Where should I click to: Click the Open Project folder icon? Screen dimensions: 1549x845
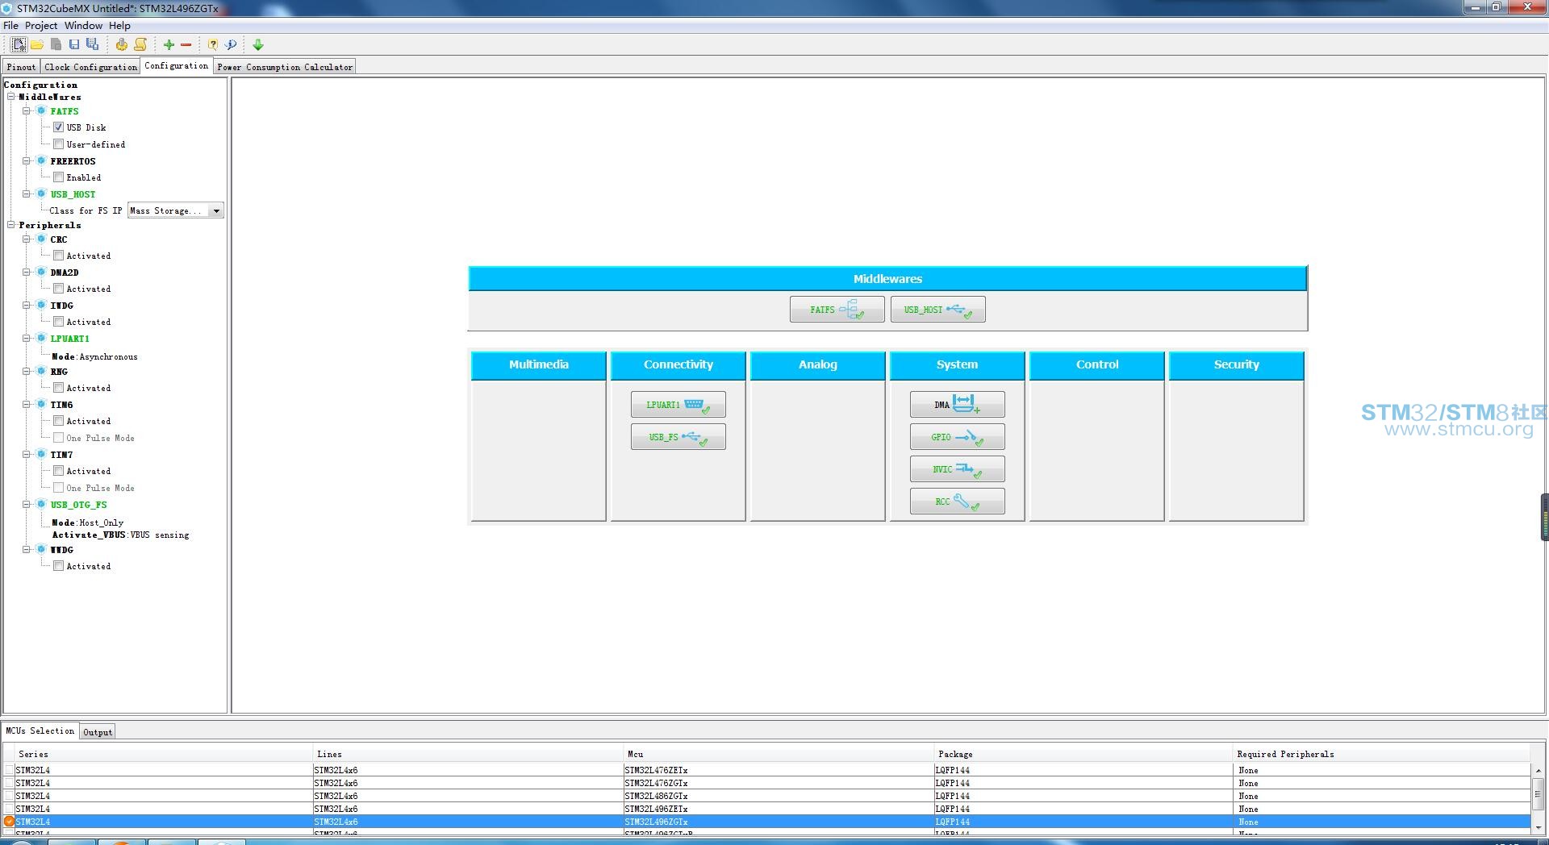(x=37, y=44)
